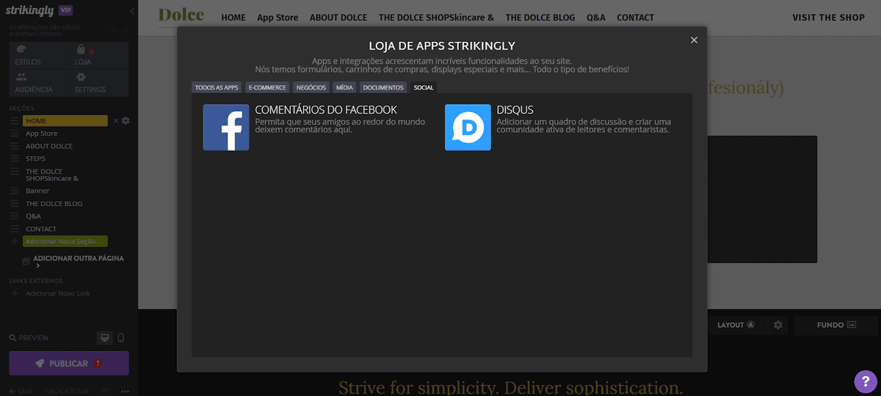Select the Social tab
This screenshot has width=881, height=396.
coord(424,87)
